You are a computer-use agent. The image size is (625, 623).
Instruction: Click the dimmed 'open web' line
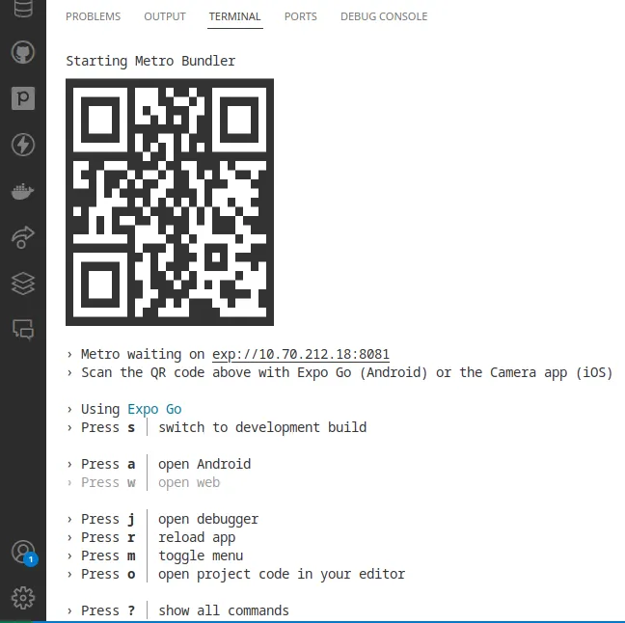coord(189,482)
